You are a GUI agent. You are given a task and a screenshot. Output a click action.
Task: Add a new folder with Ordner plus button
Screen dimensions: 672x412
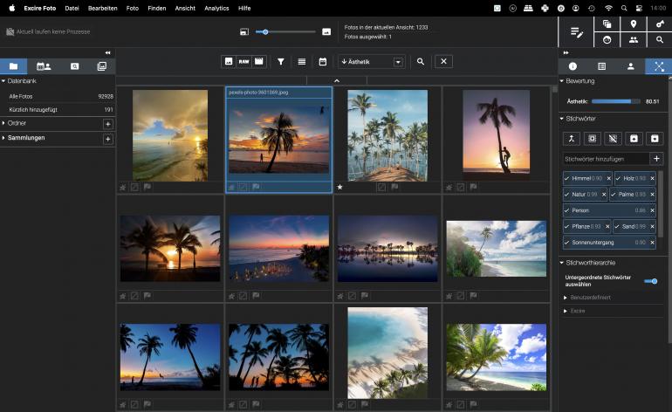(x=108, y=124)
